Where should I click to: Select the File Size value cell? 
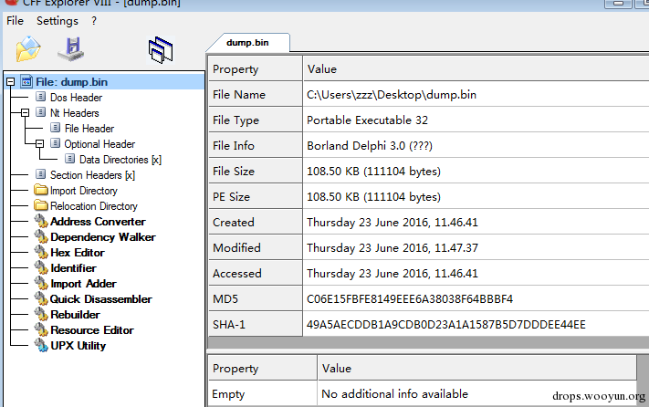pos(476,172)
